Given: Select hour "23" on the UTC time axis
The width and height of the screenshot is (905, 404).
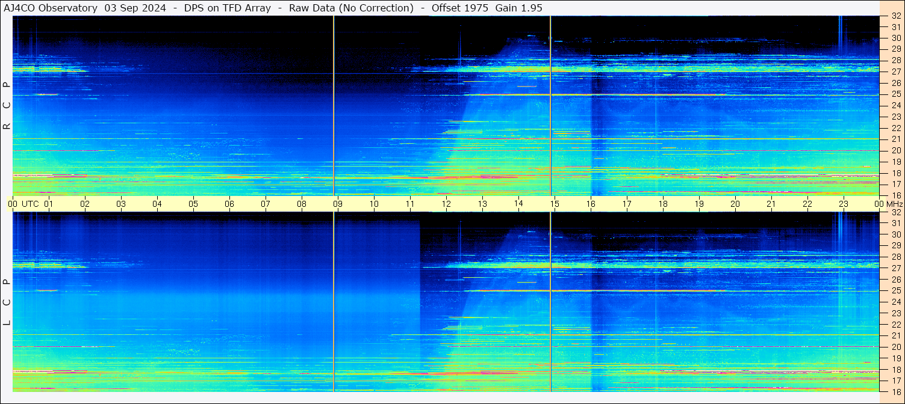Looking at the screenshot, I should point(844,204).
